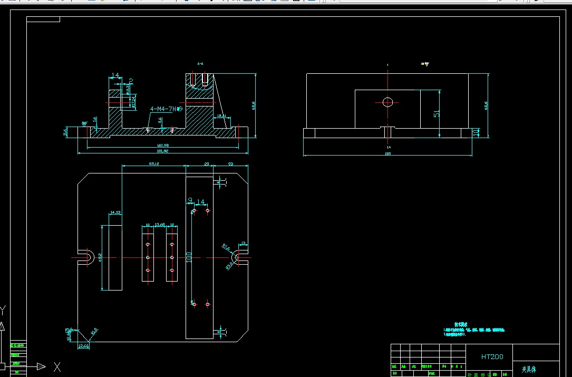This screenshot has width=572, height=377.
Task: Select the 4-M4-7H thread callout text
Action: click(x=166, y=109)
